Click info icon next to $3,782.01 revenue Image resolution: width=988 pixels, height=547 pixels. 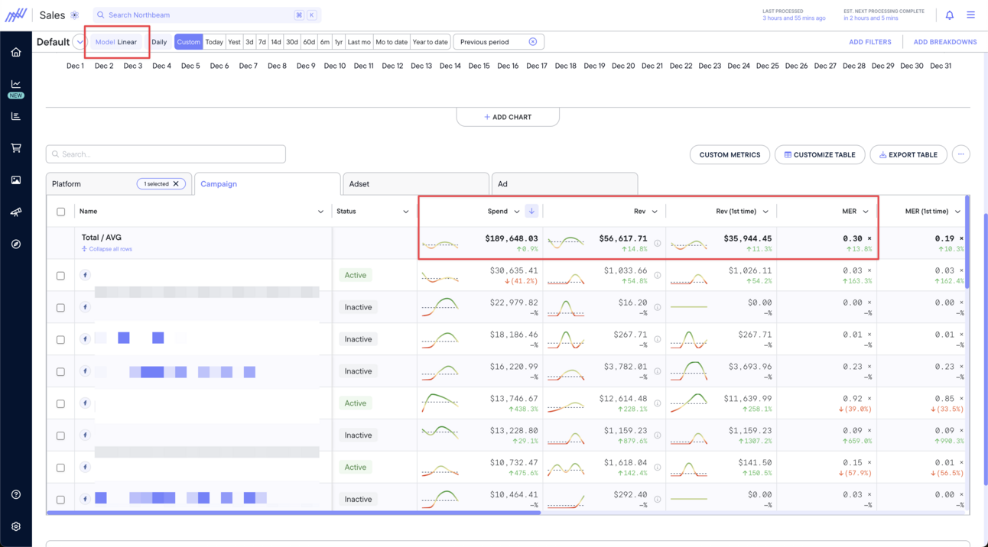(657, 372)
